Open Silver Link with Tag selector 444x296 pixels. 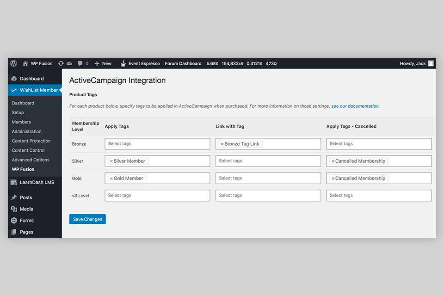[x=268, y=161]
